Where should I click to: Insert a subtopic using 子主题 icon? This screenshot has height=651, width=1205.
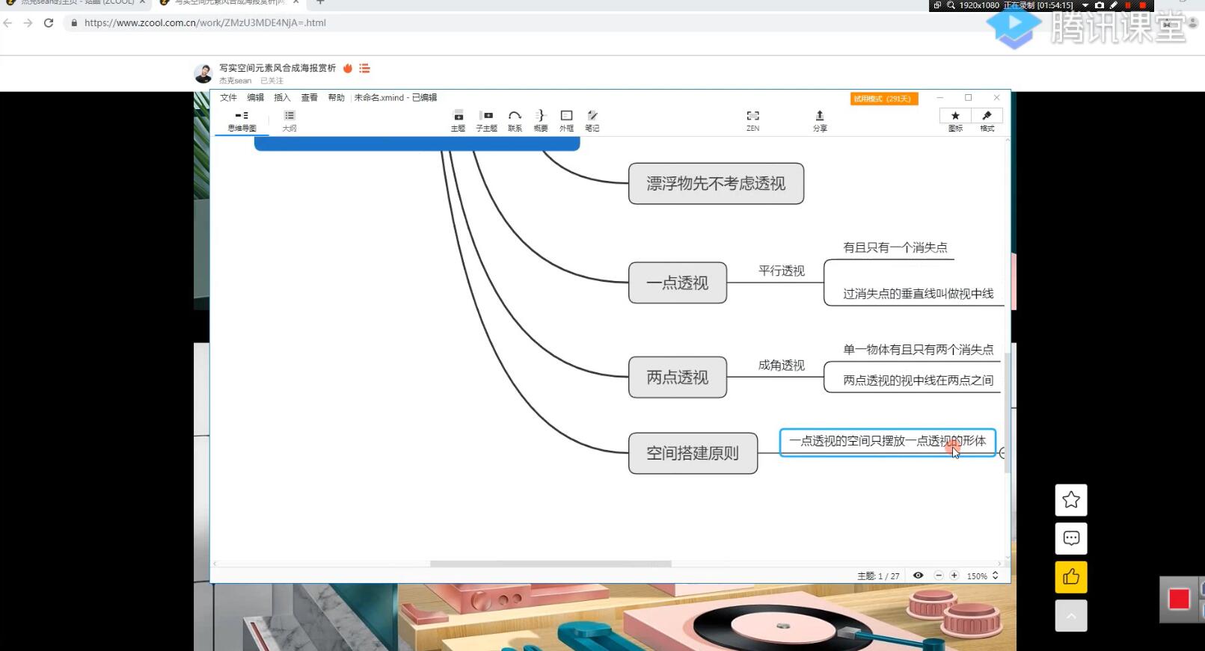click(x=486, y=119)
